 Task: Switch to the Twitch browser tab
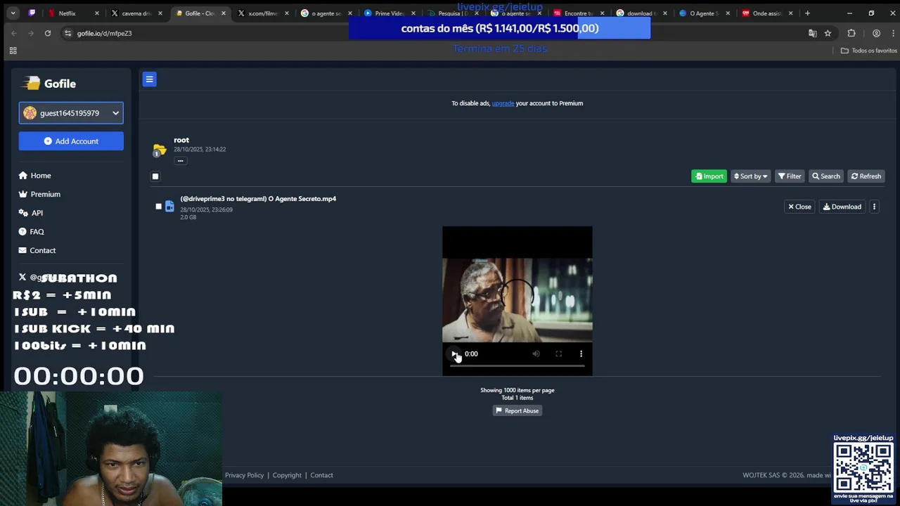coord(32,13)
